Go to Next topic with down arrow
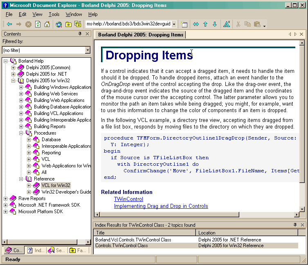This screenshot has height=266, width=308. (215, 24)
